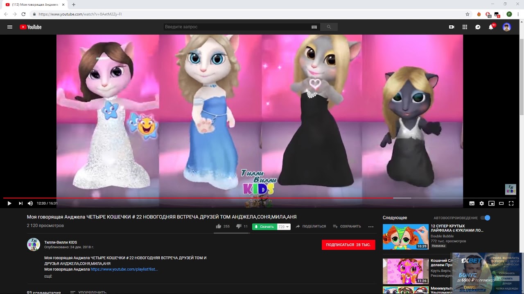Viewport: 524px width, 294px height.
Task: Dislike the video (11 dislikes)
Action: tap(242, 226)
